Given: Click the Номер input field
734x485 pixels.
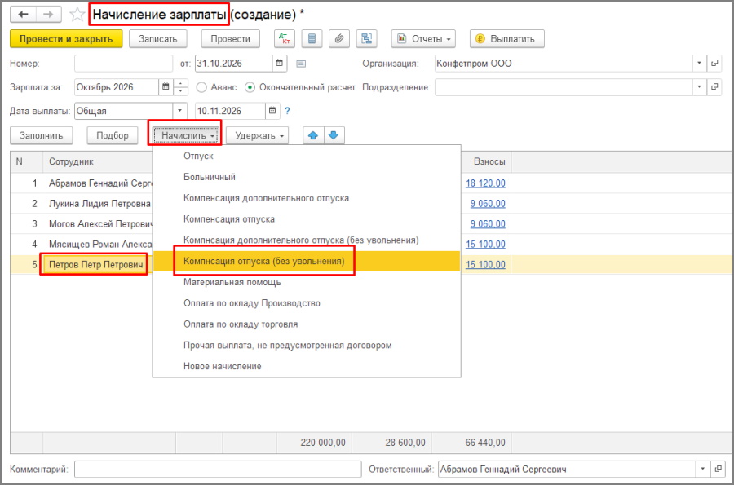Looking at the screenshot, I should coord(124,63).
